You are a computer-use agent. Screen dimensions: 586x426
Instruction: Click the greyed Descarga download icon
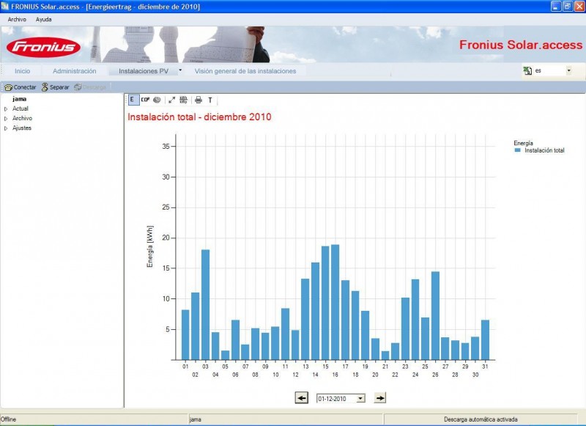tap(78, 87)
